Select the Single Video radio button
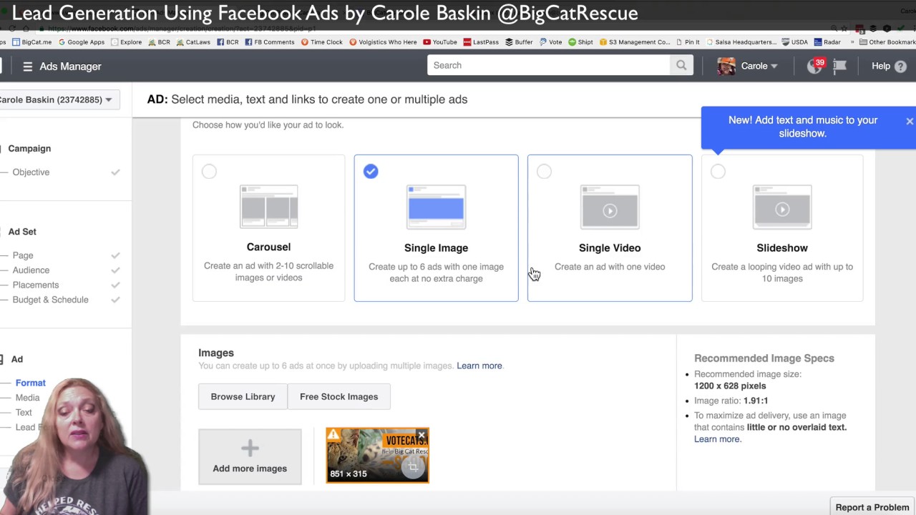 (544, 172)
